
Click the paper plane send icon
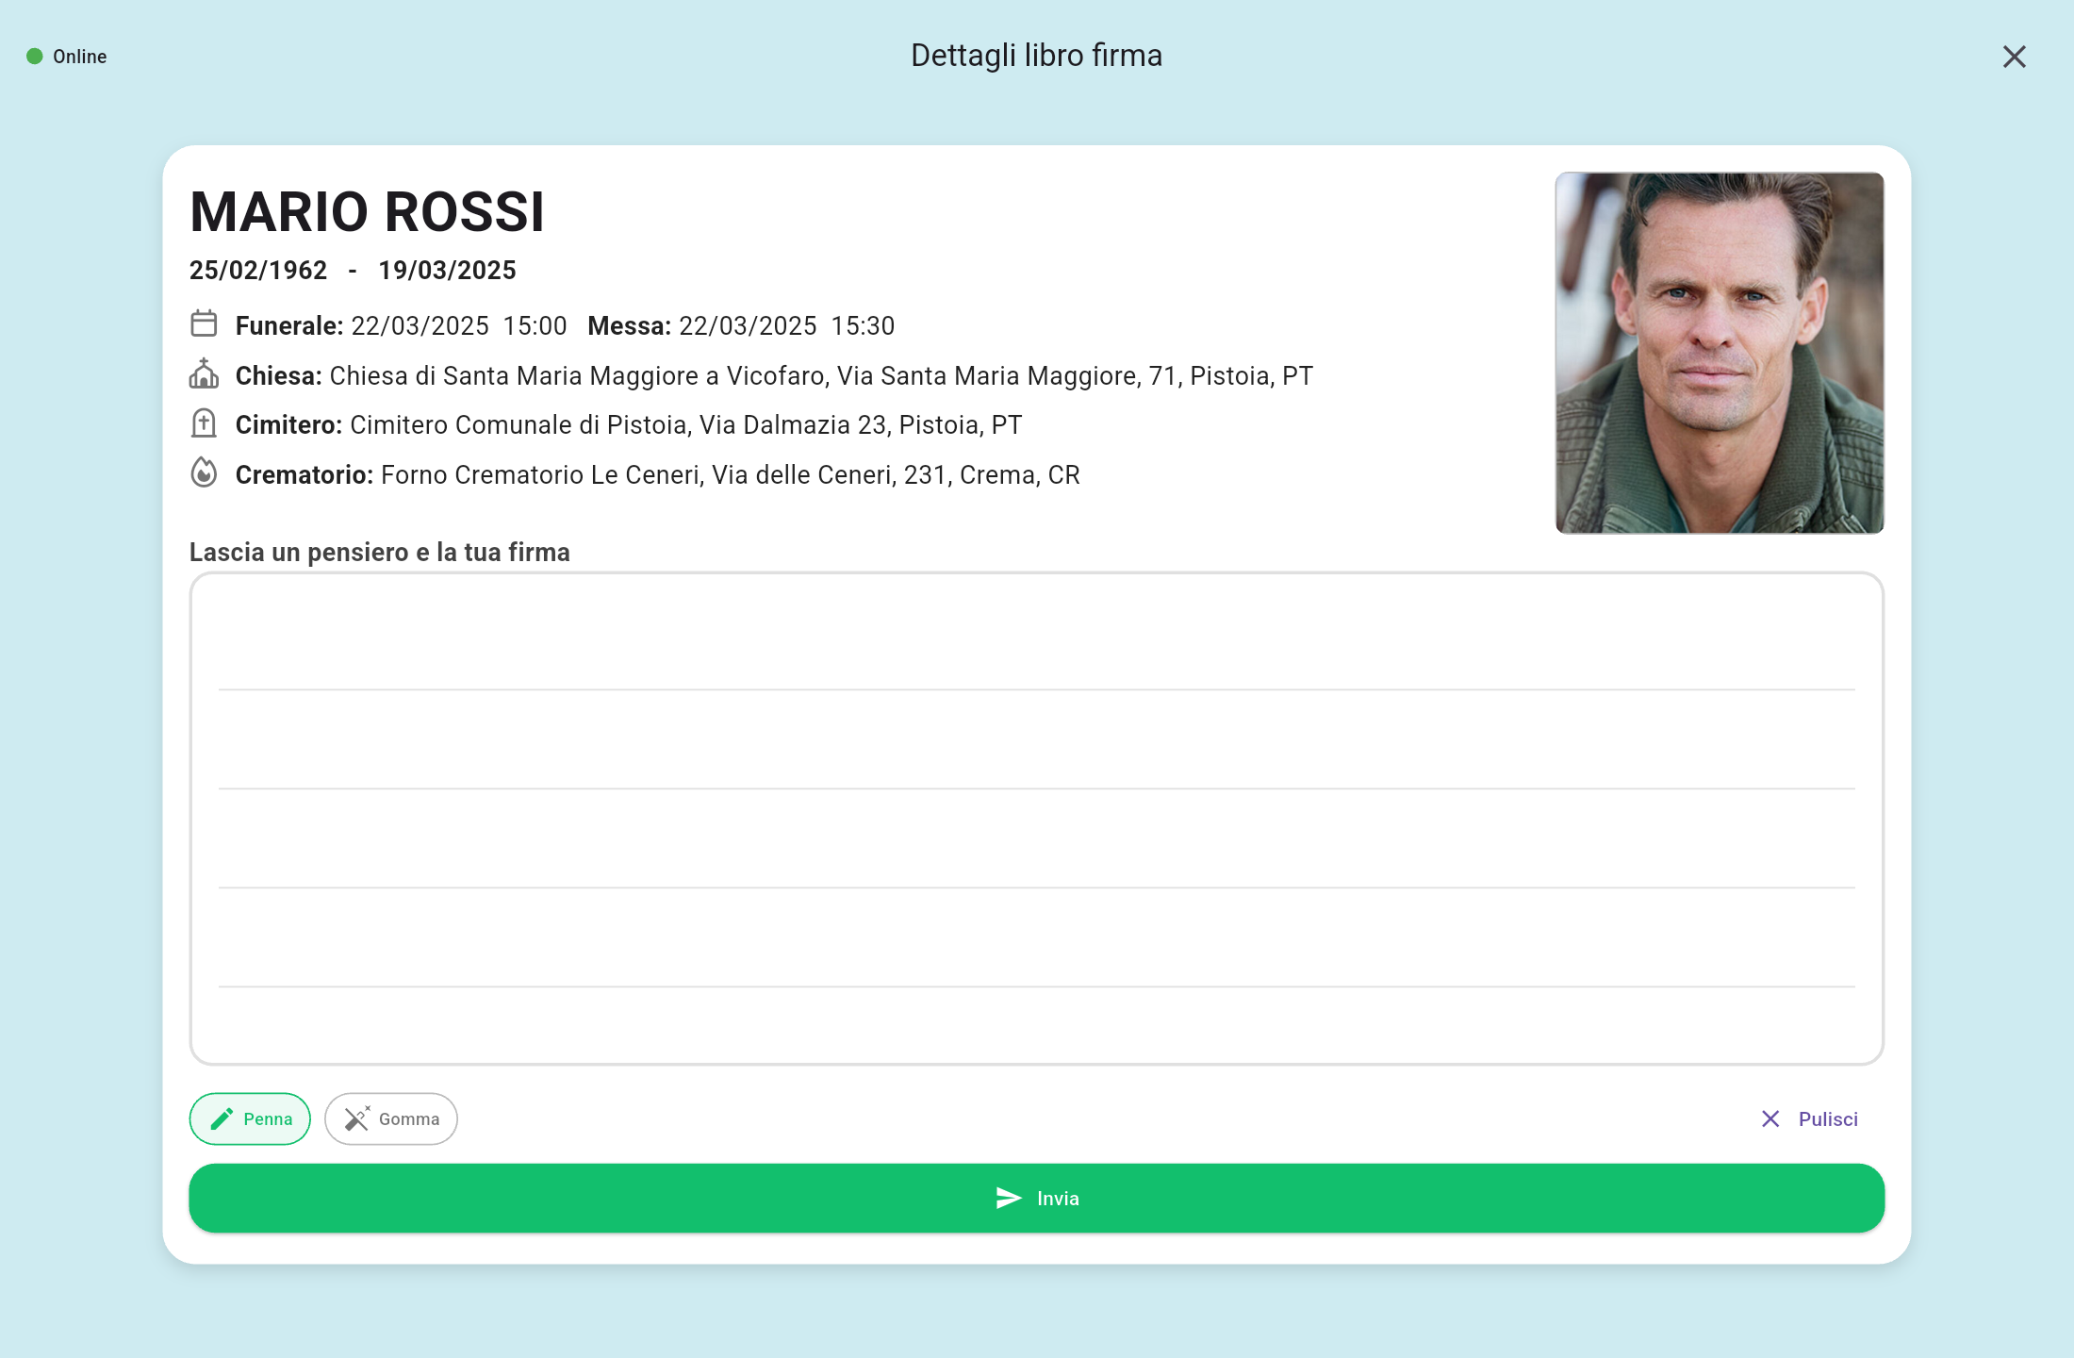[1009, 1198]
